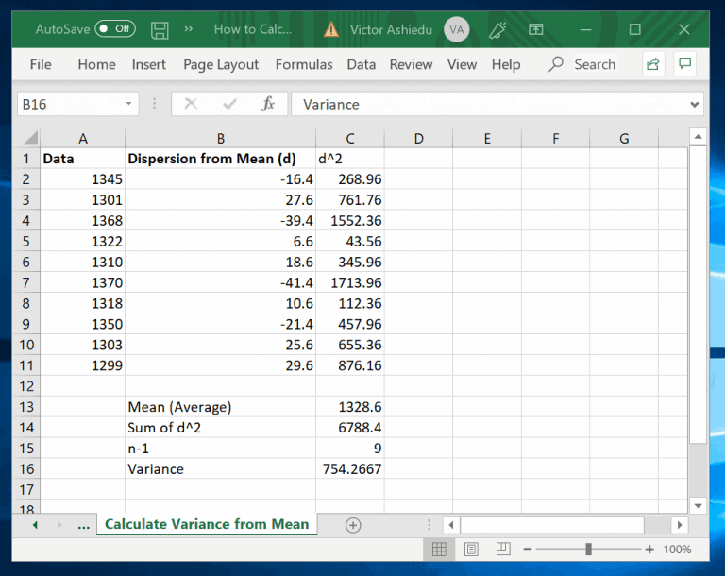Open the Formulas ribbon tab

pos(304,64)
